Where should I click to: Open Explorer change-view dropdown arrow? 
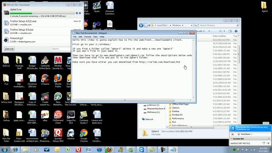click(224, 31)
